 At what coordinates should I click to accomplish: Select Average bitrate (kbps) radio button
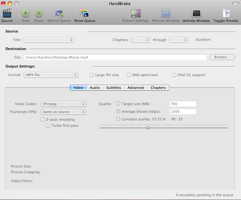[118, 111]
